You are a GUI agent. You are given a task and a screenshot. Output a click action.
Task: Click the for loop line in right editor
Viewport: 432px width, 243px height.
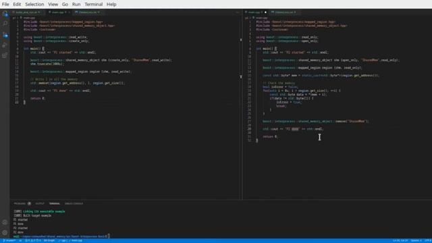click(302, 90)
